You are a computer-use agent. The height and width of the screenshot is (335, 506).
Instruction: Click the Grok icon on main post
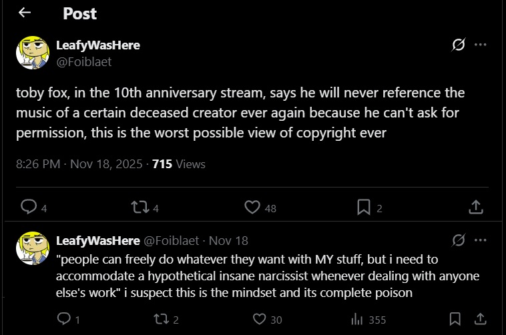tap(458, 45)
